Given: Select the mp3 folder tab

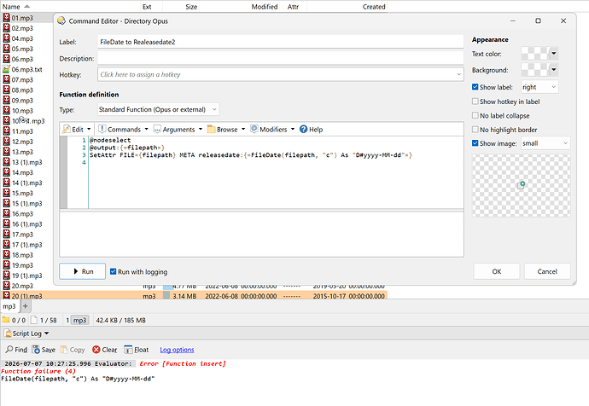Looking at the screenshot, I should point(9,306).
